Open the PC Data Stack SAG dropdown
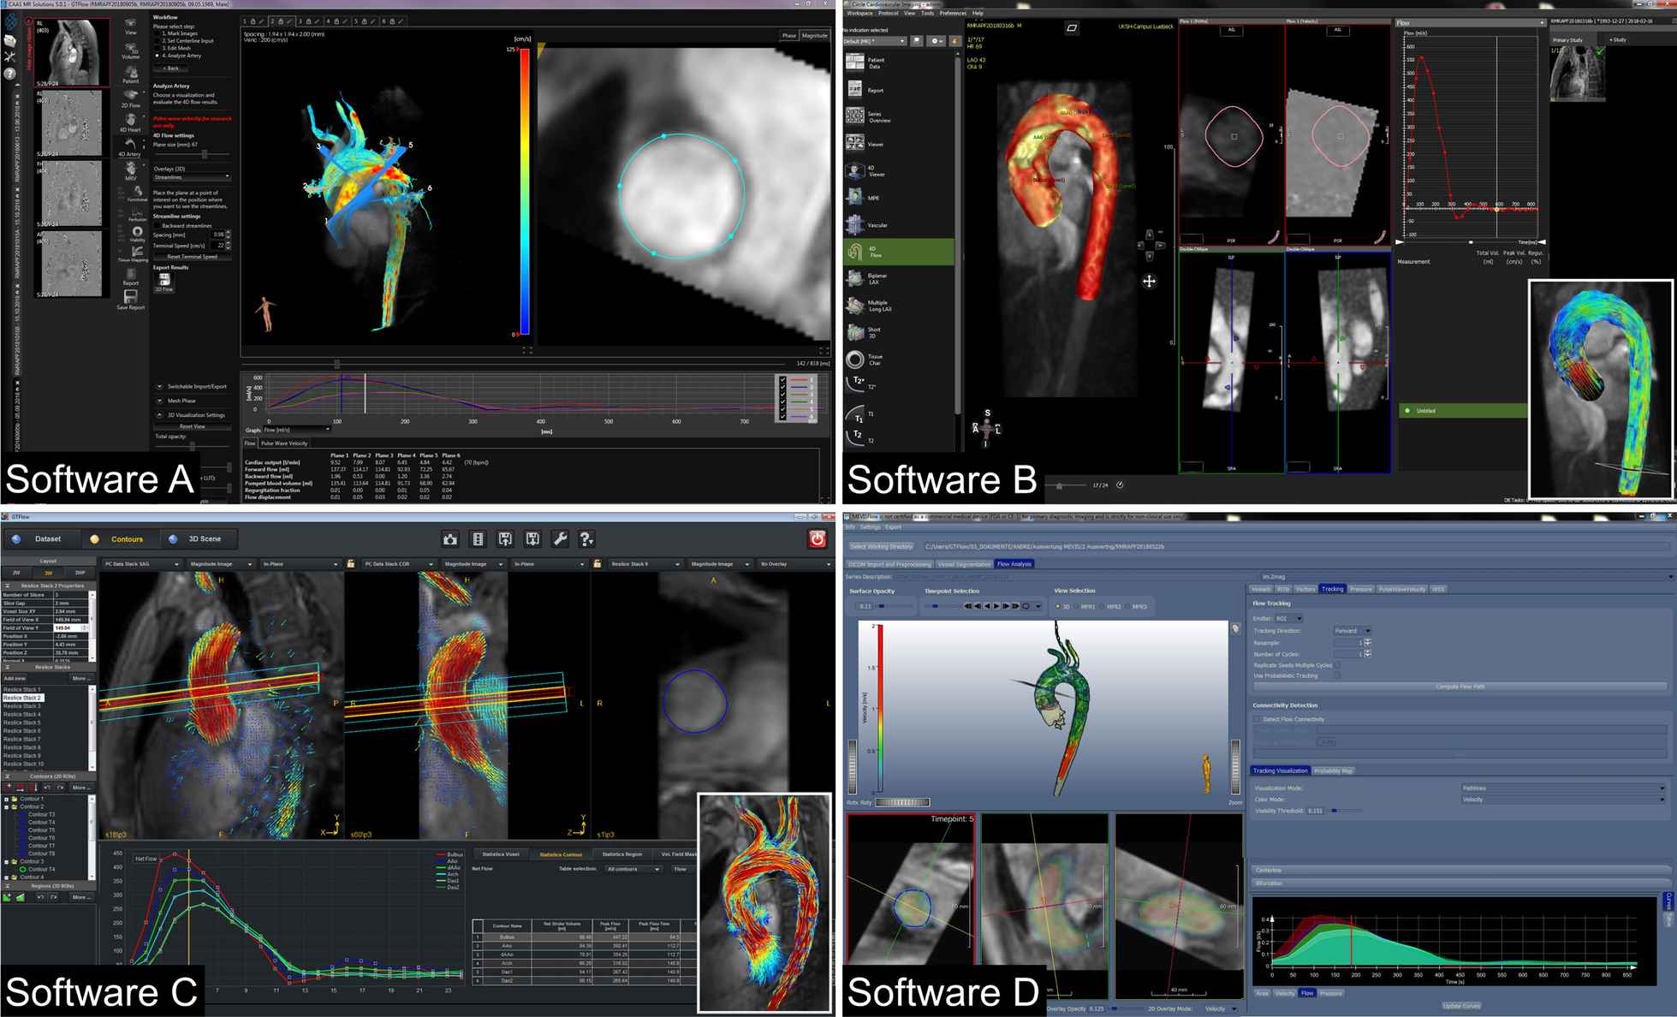 (x=141, y=564)
